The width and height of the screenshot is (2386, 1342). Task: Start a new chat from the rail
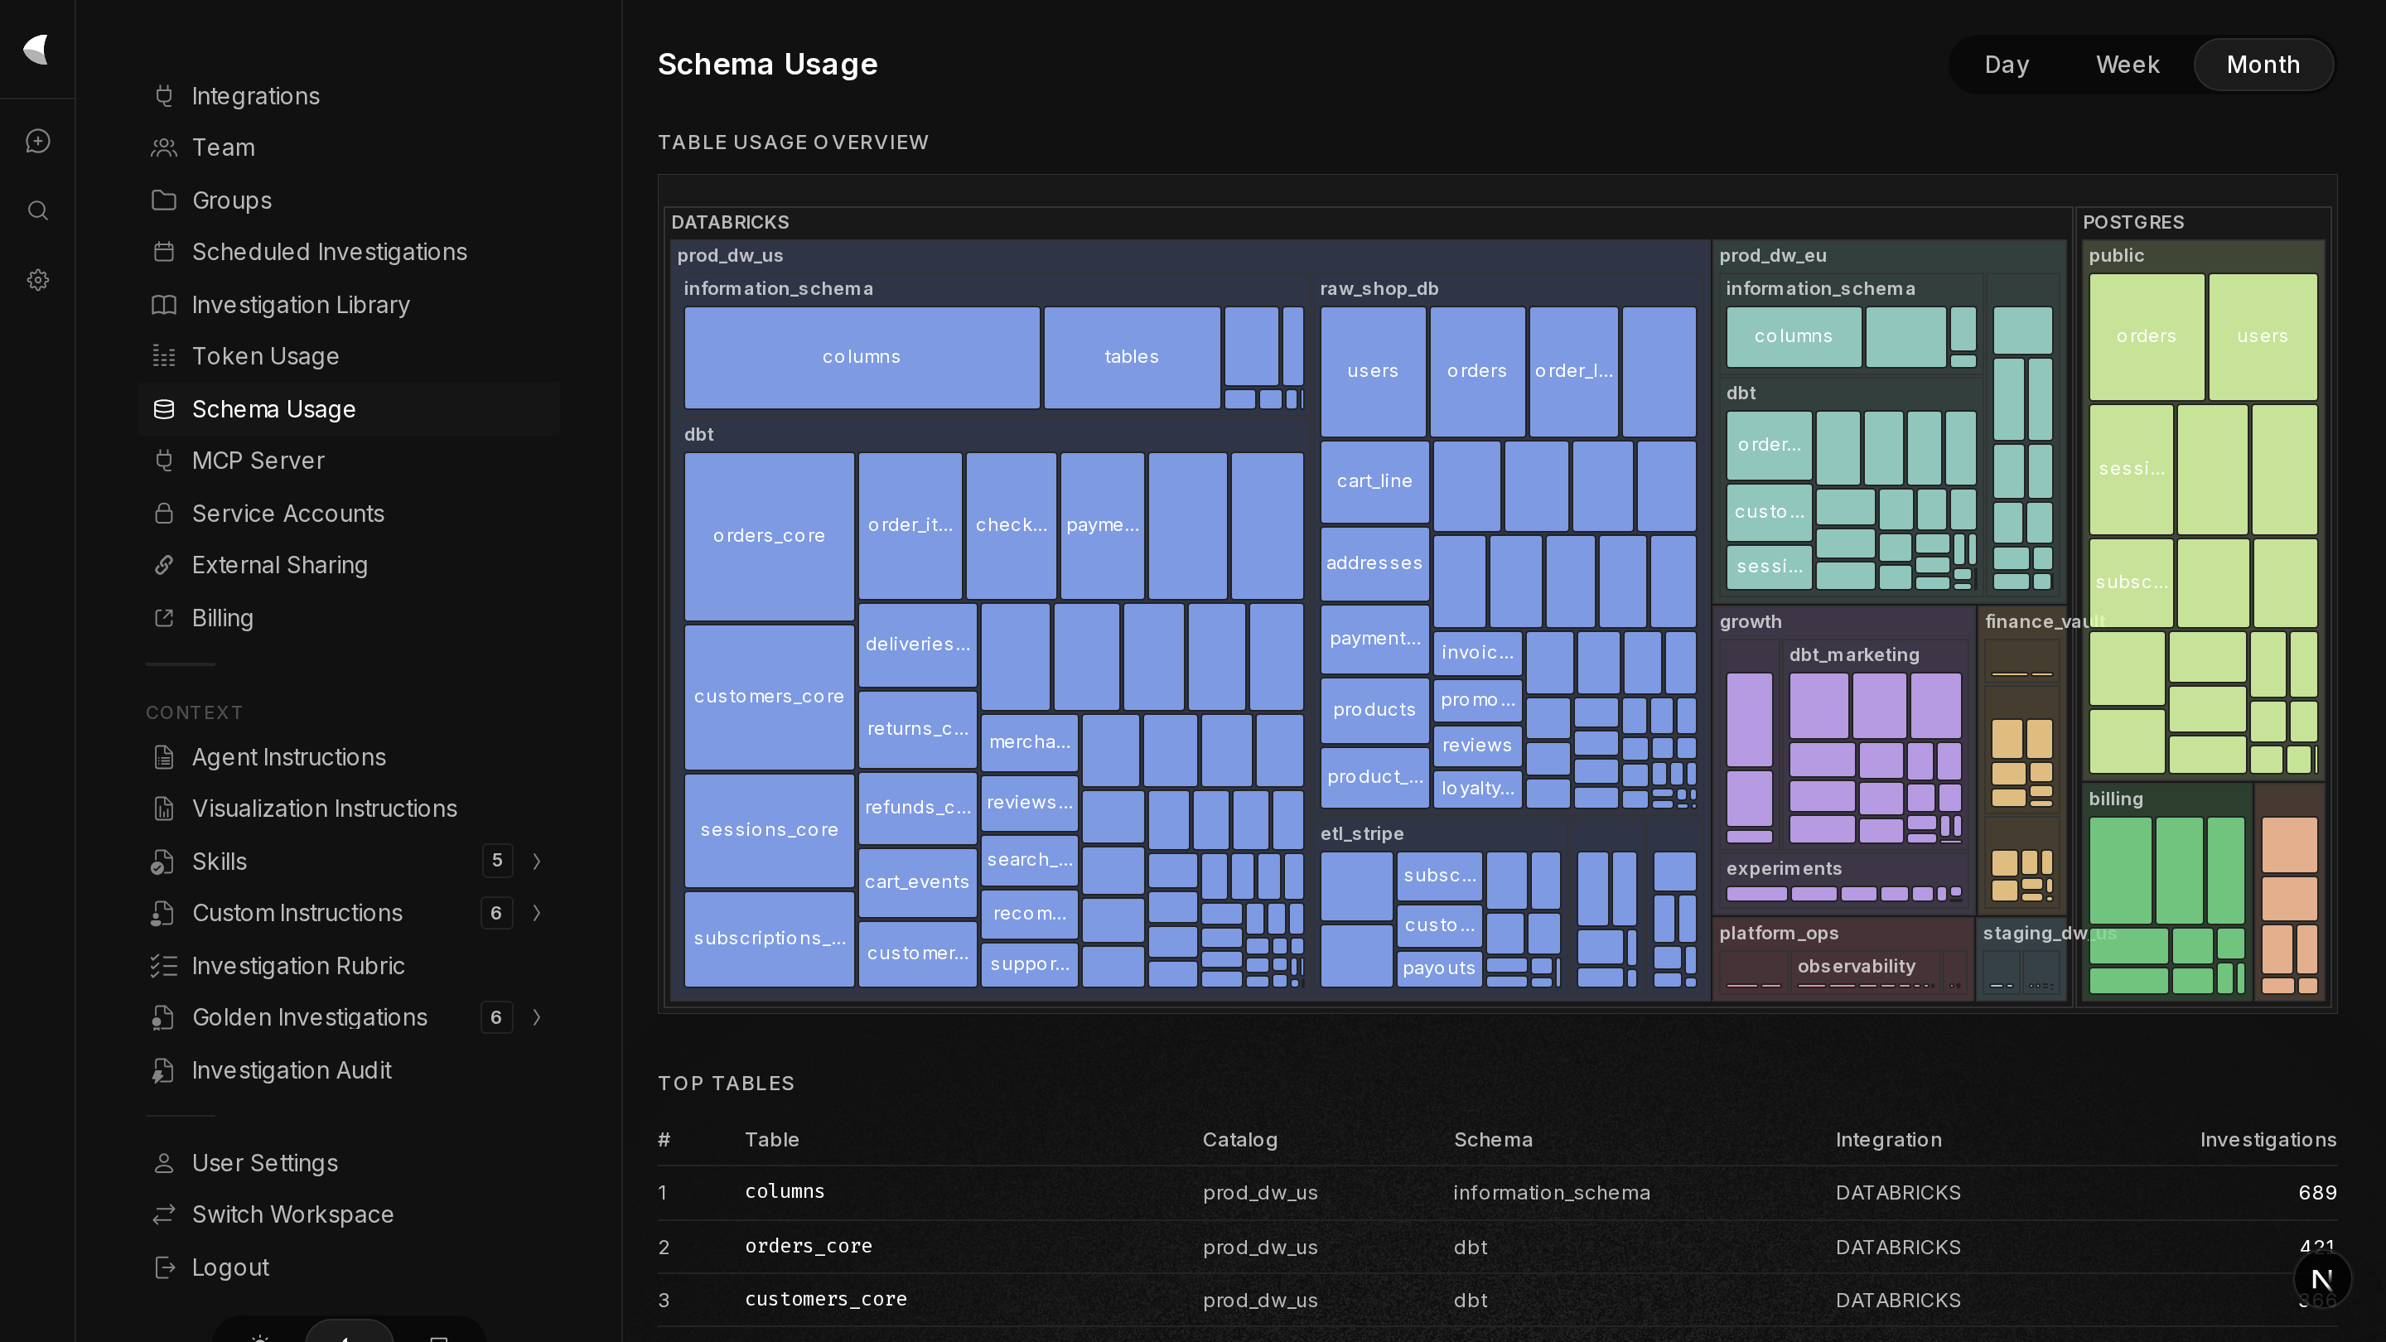tap(38, 141)
